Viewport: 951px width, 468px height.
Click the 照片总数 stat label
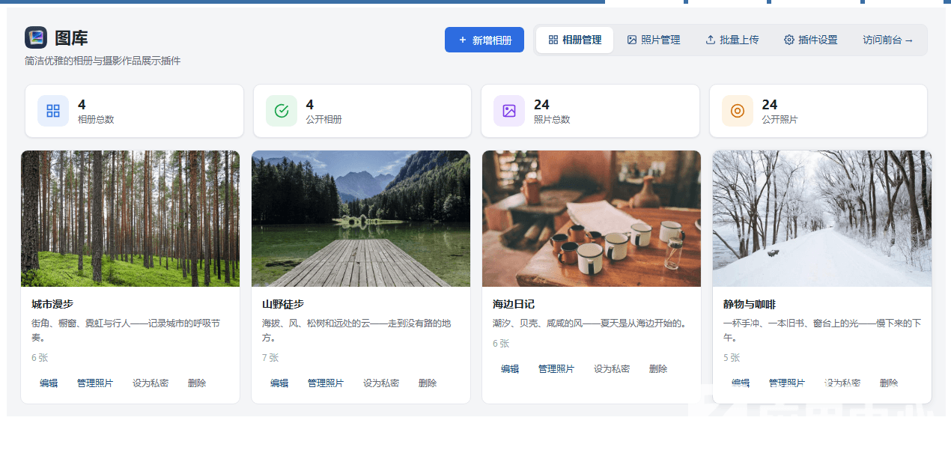click(x=552, y=119)
